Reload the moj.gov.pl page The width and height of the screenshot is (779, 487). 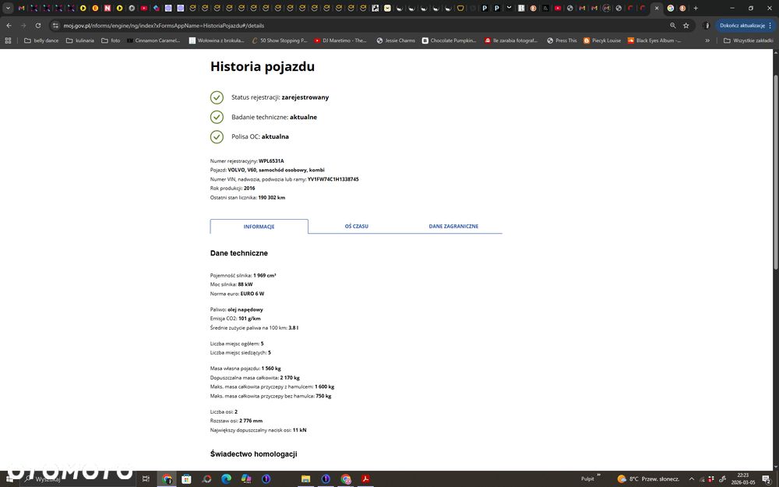37,26
